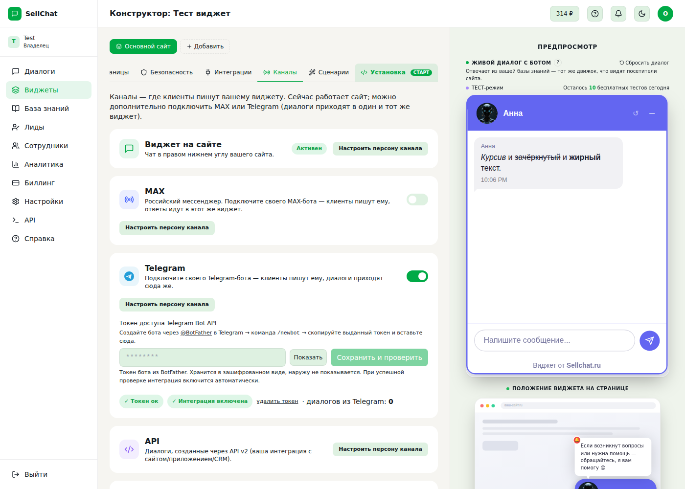Click Сбросить диалог in preview

point(644,63)
